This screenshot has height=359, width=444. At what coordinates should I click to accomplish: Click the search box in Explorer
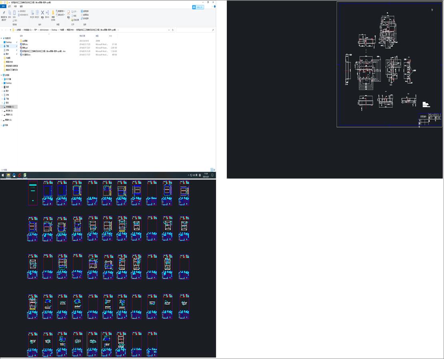coord(194,30)
